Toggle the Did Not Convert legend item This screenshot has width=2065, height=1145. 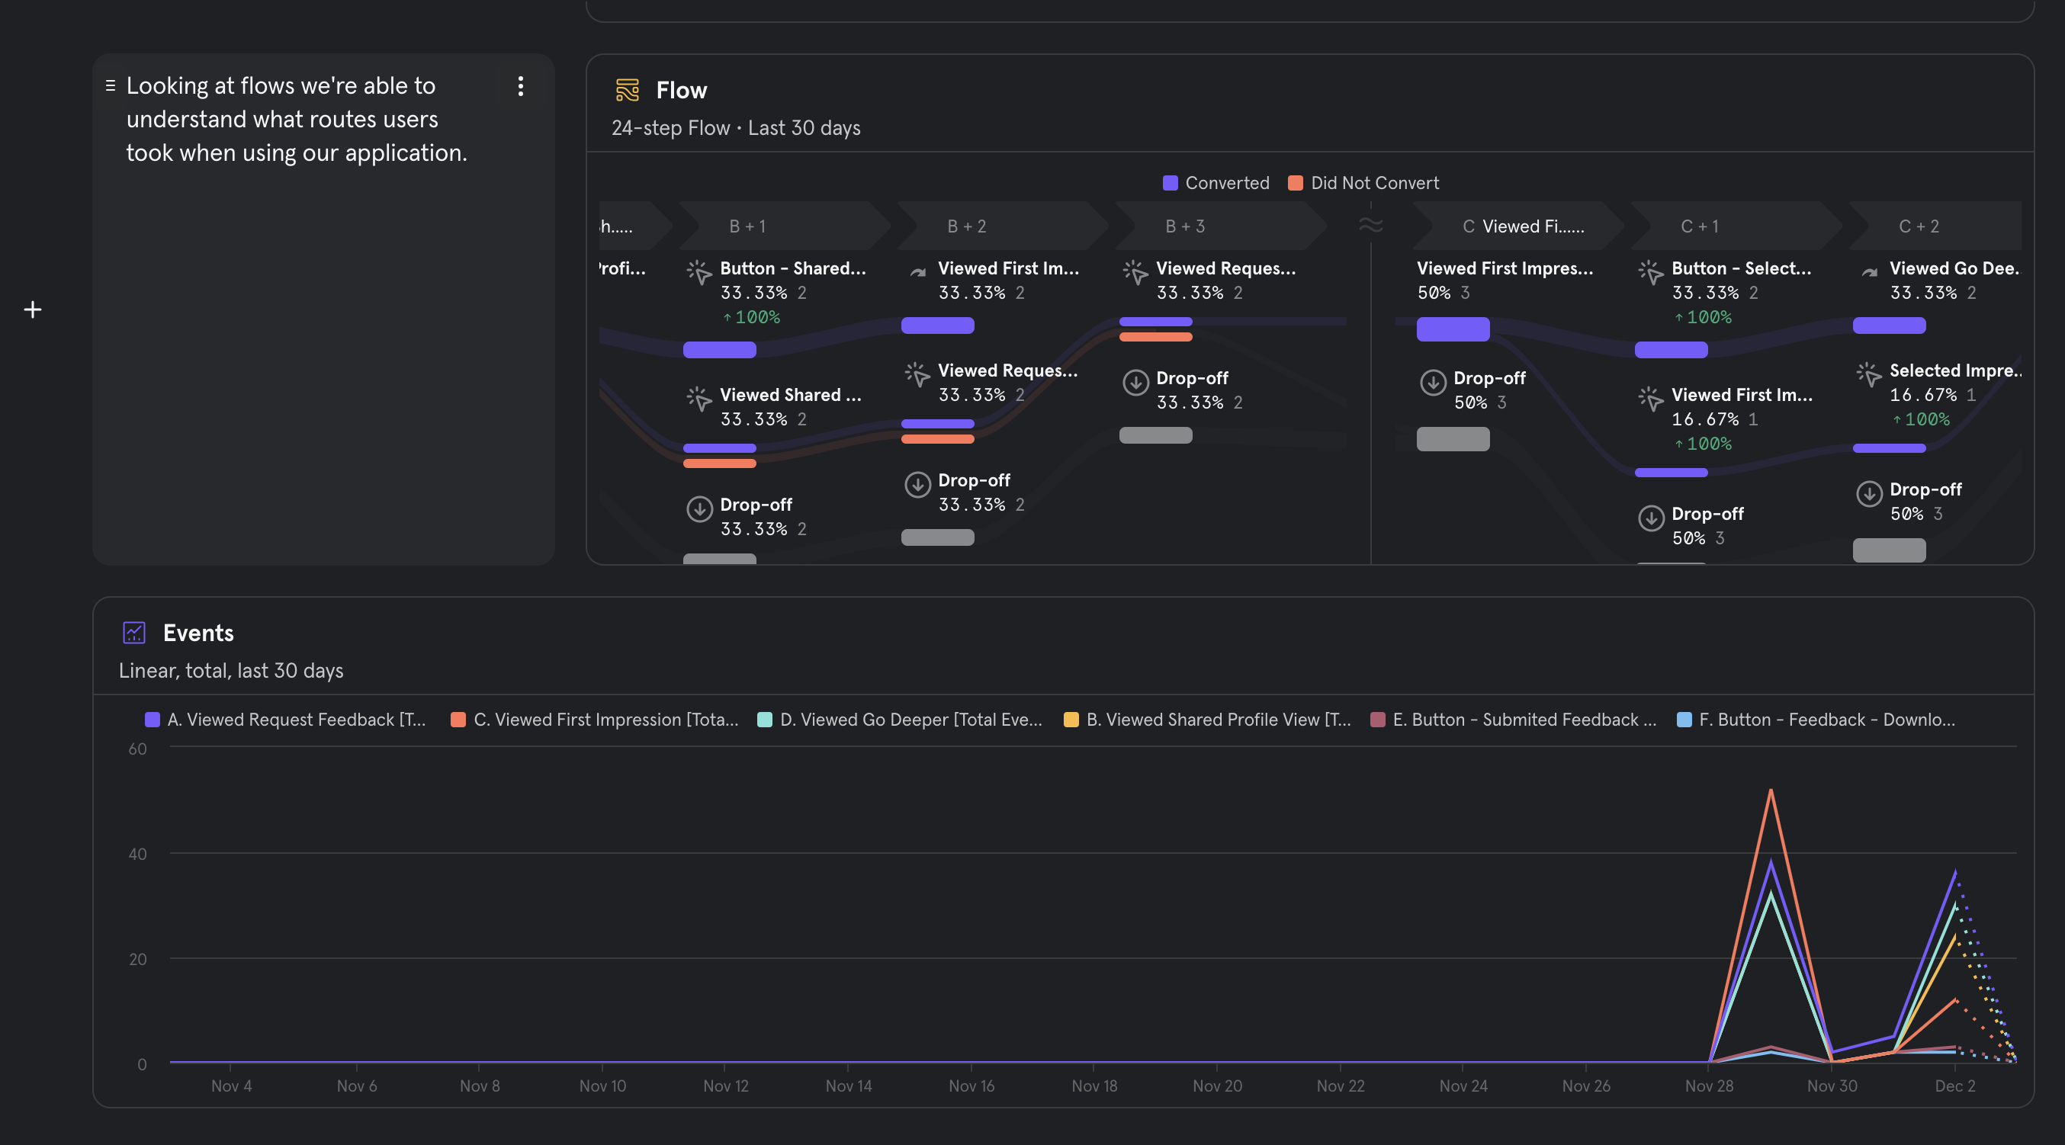1363,183
